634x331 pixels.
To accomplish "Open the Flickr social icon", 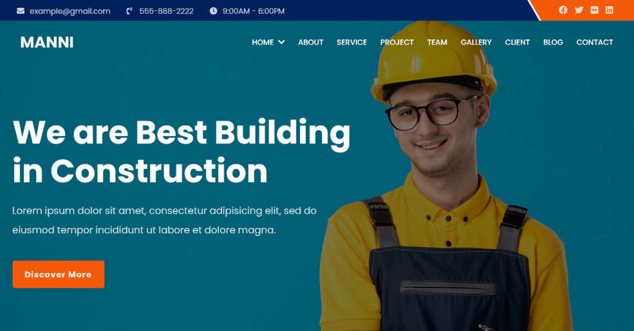I will [x=594, y=10].
